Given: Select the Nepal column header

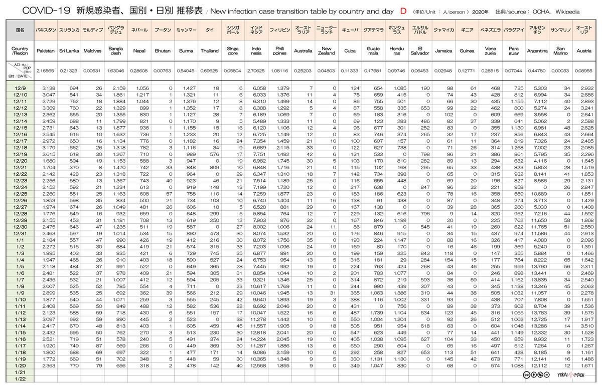Looking at the screenshot, I should click(138, 51).
